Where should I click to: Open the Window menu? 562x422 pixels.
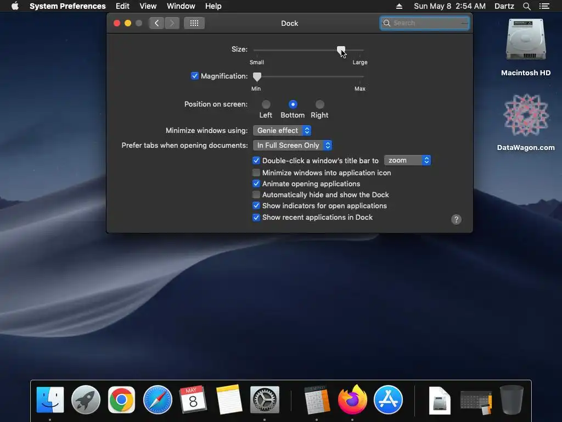point(181,6)
